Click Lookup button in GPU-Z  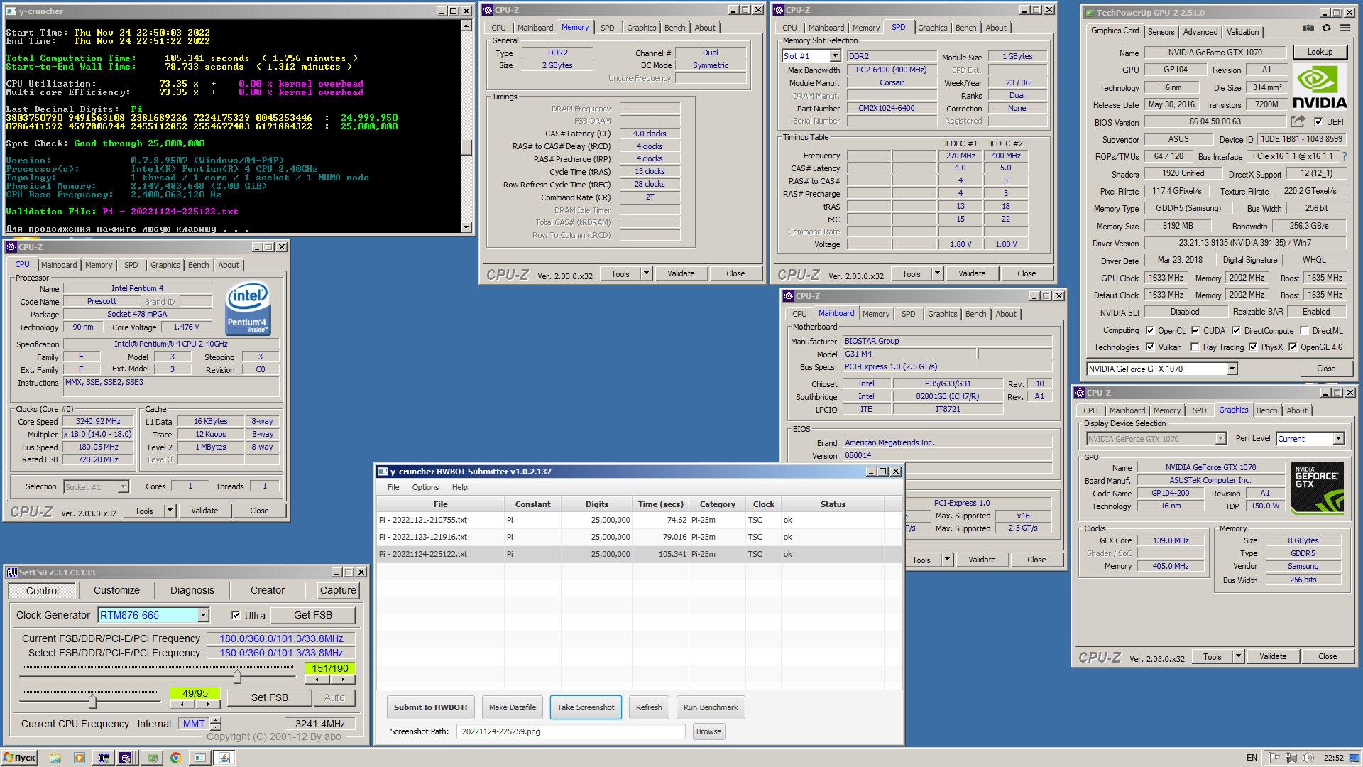(1320, 52)
